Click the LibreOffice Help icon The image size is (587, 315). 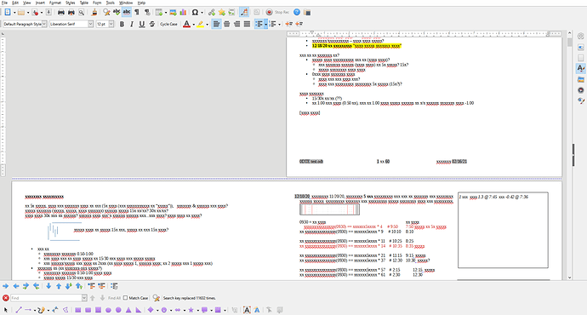click(297, 13)
